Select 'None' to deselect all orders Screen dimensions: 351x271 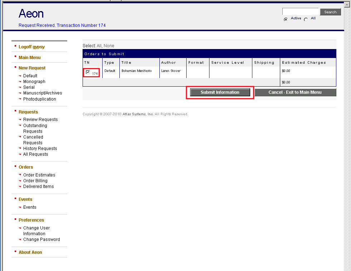coord(109,45)
